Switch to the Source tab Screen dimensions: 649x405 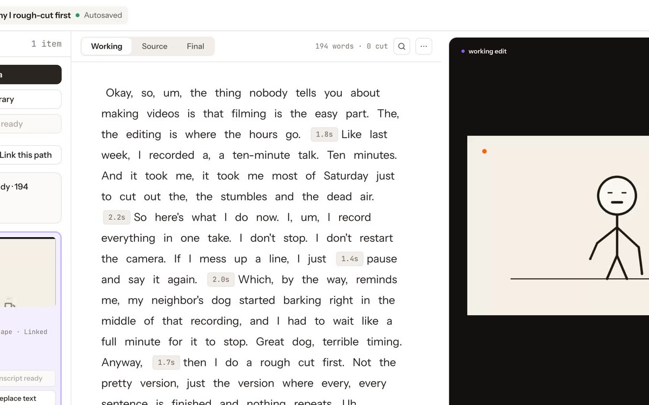click(x=155, y=46)
